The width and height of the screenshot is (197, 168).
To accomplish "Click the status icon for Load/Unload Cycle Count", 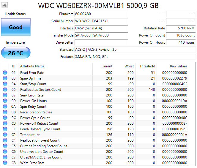I will click(5, 129).
